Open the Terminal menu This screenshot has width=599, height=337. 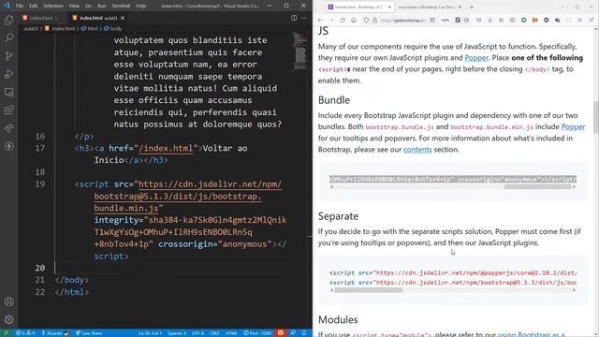pos(121,6)
